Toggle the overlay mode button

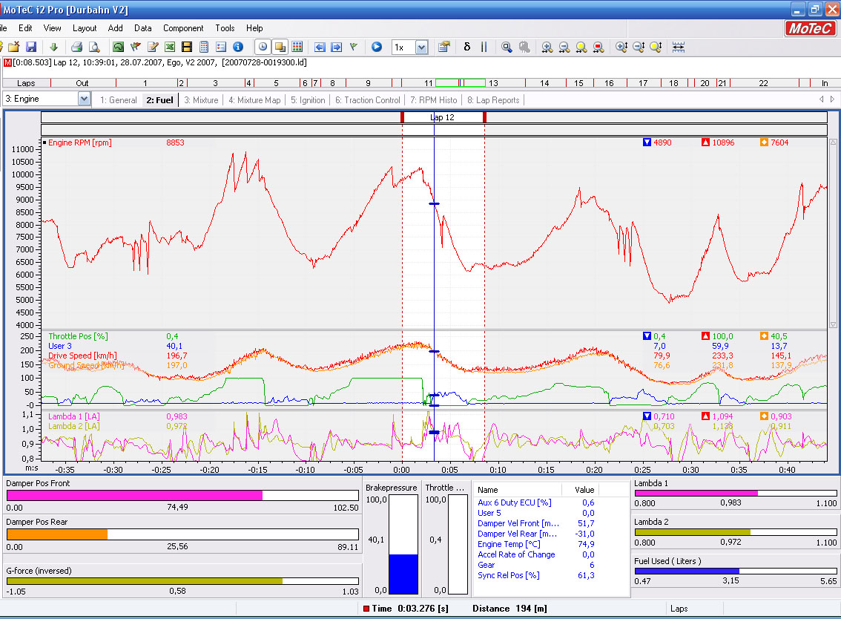[x=280, y=48]
